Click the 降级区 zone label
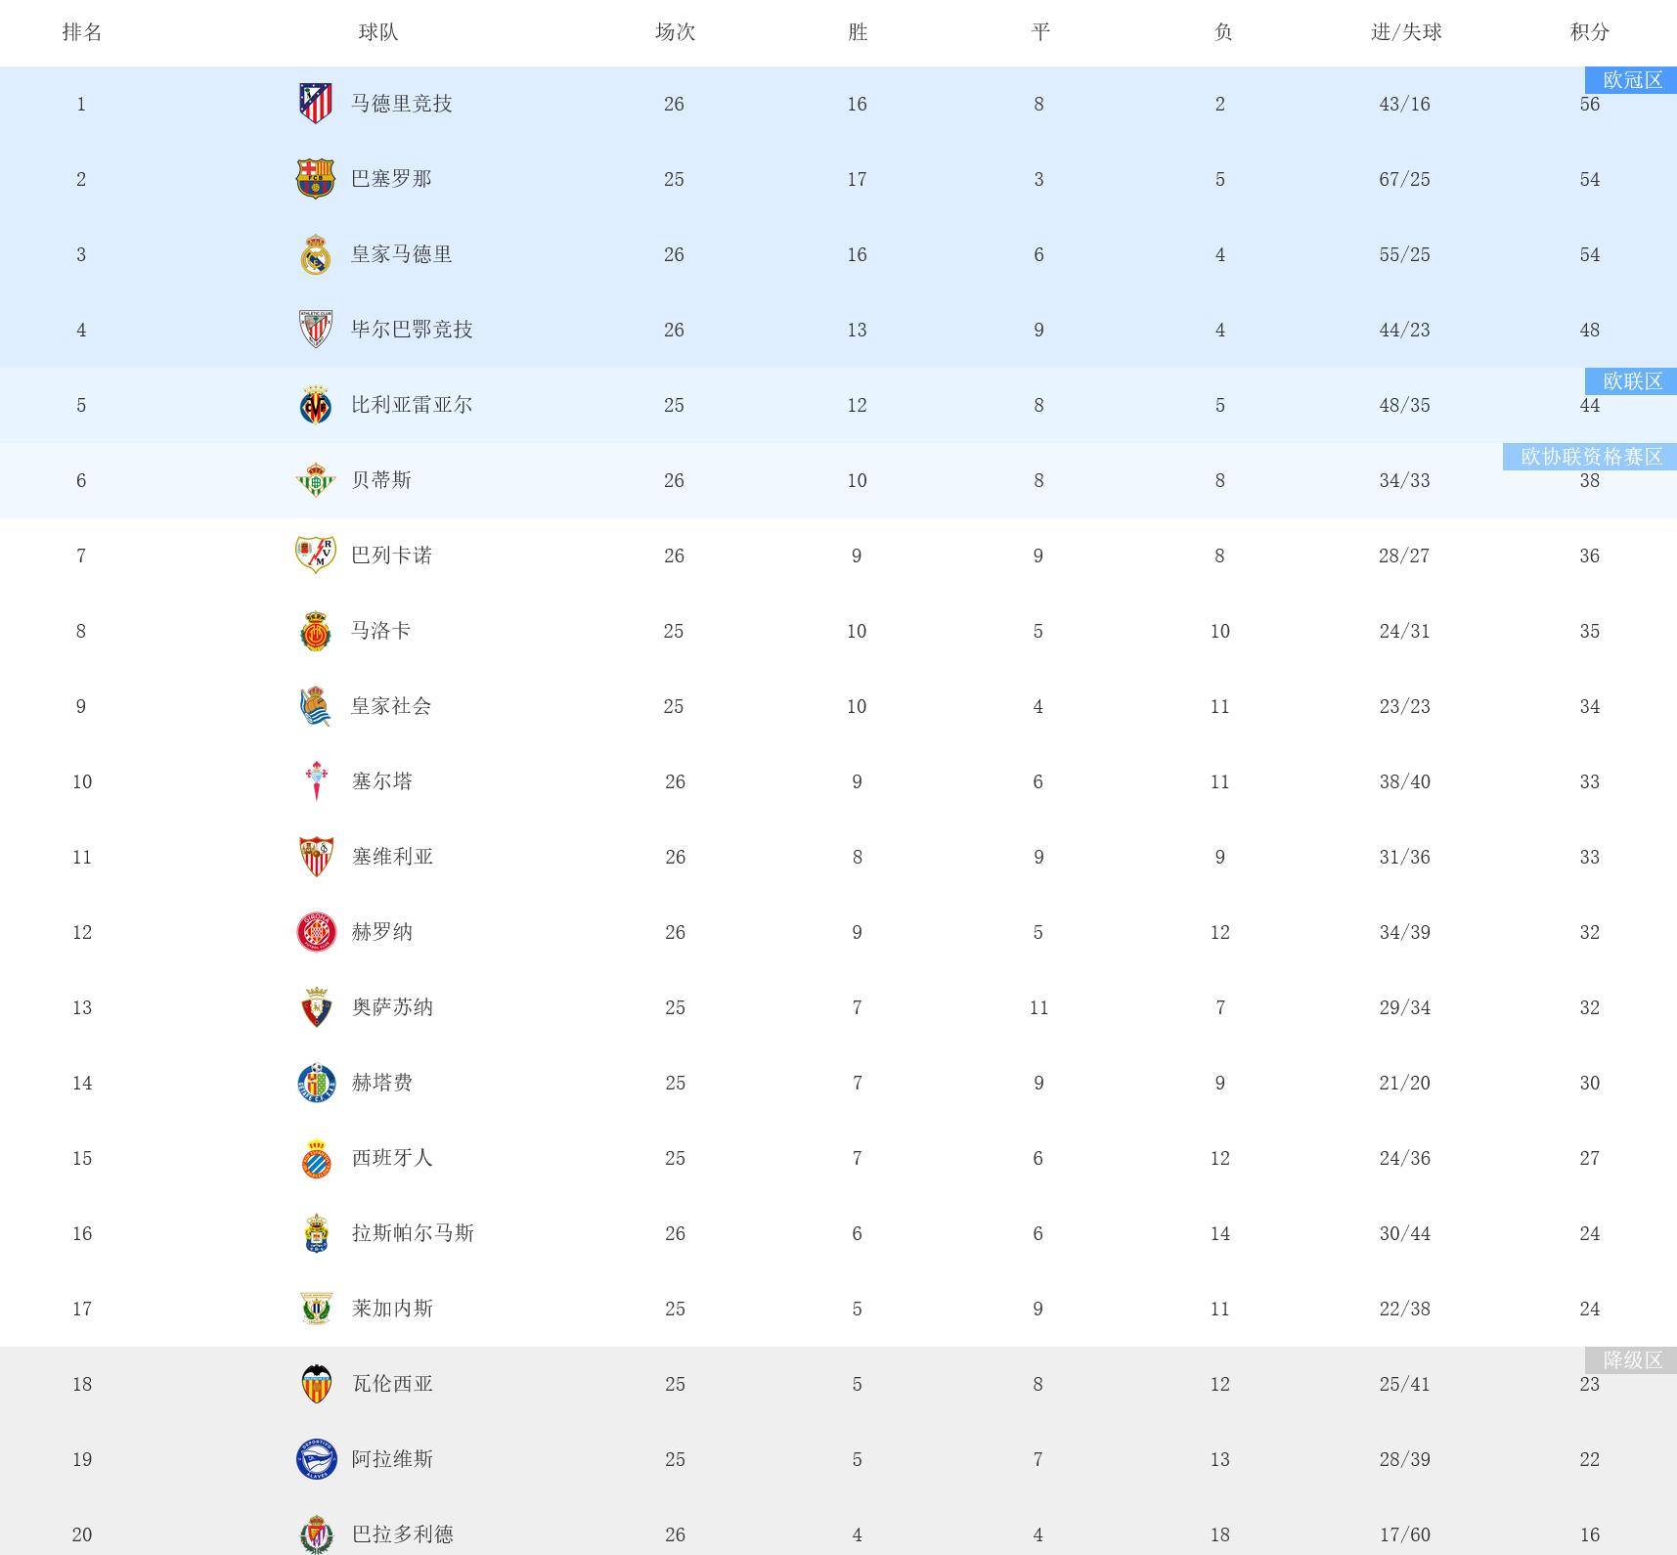This screenshot has height=1555, width=1677. click(x=1631, y=1360)
